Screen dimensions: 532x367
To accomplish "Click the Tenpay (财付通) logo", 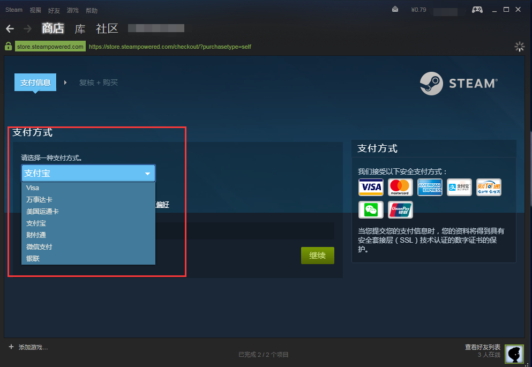I will coord(489,187).
